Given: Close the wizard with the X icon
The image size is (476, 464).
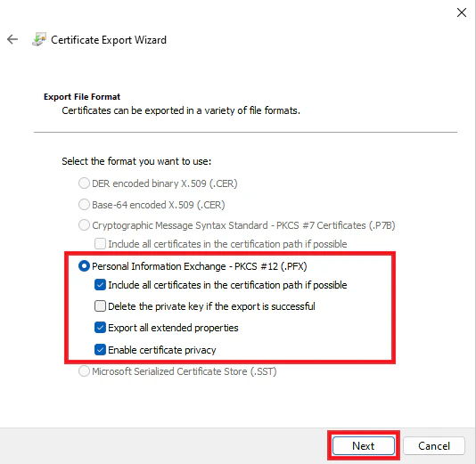Looking at the screenshot, I should [462, 12].
